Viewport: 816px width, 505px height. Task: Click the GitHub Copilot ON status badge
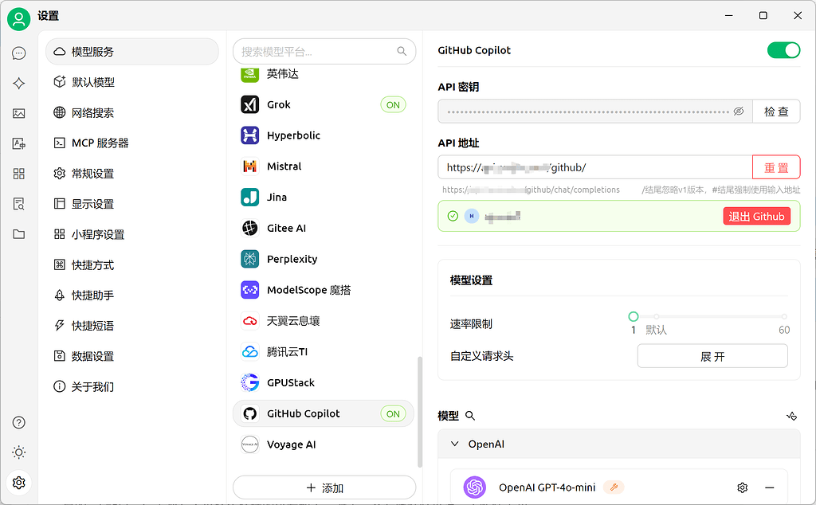[393, 413]
